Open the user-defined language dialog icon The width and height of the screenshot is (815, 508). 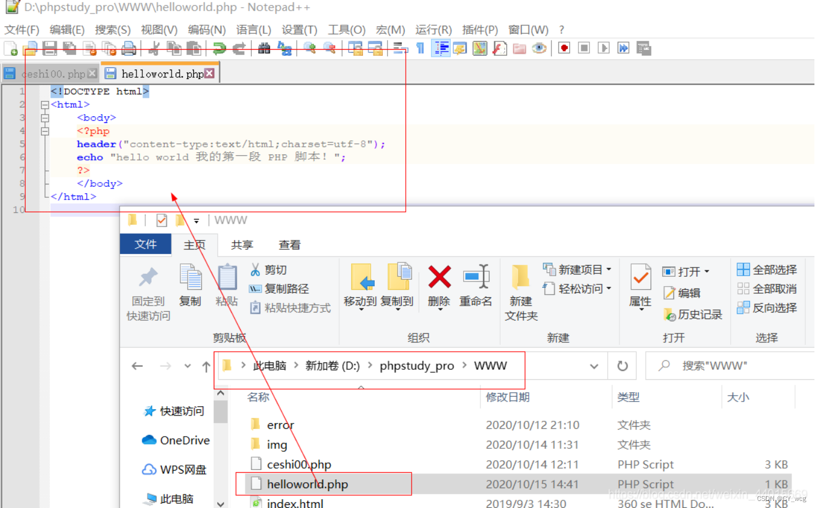pos(460,49)
